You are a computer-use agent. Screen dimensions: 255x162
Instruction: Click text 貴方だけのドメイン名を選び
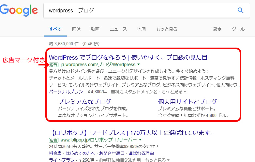click(x=76, y=71)
